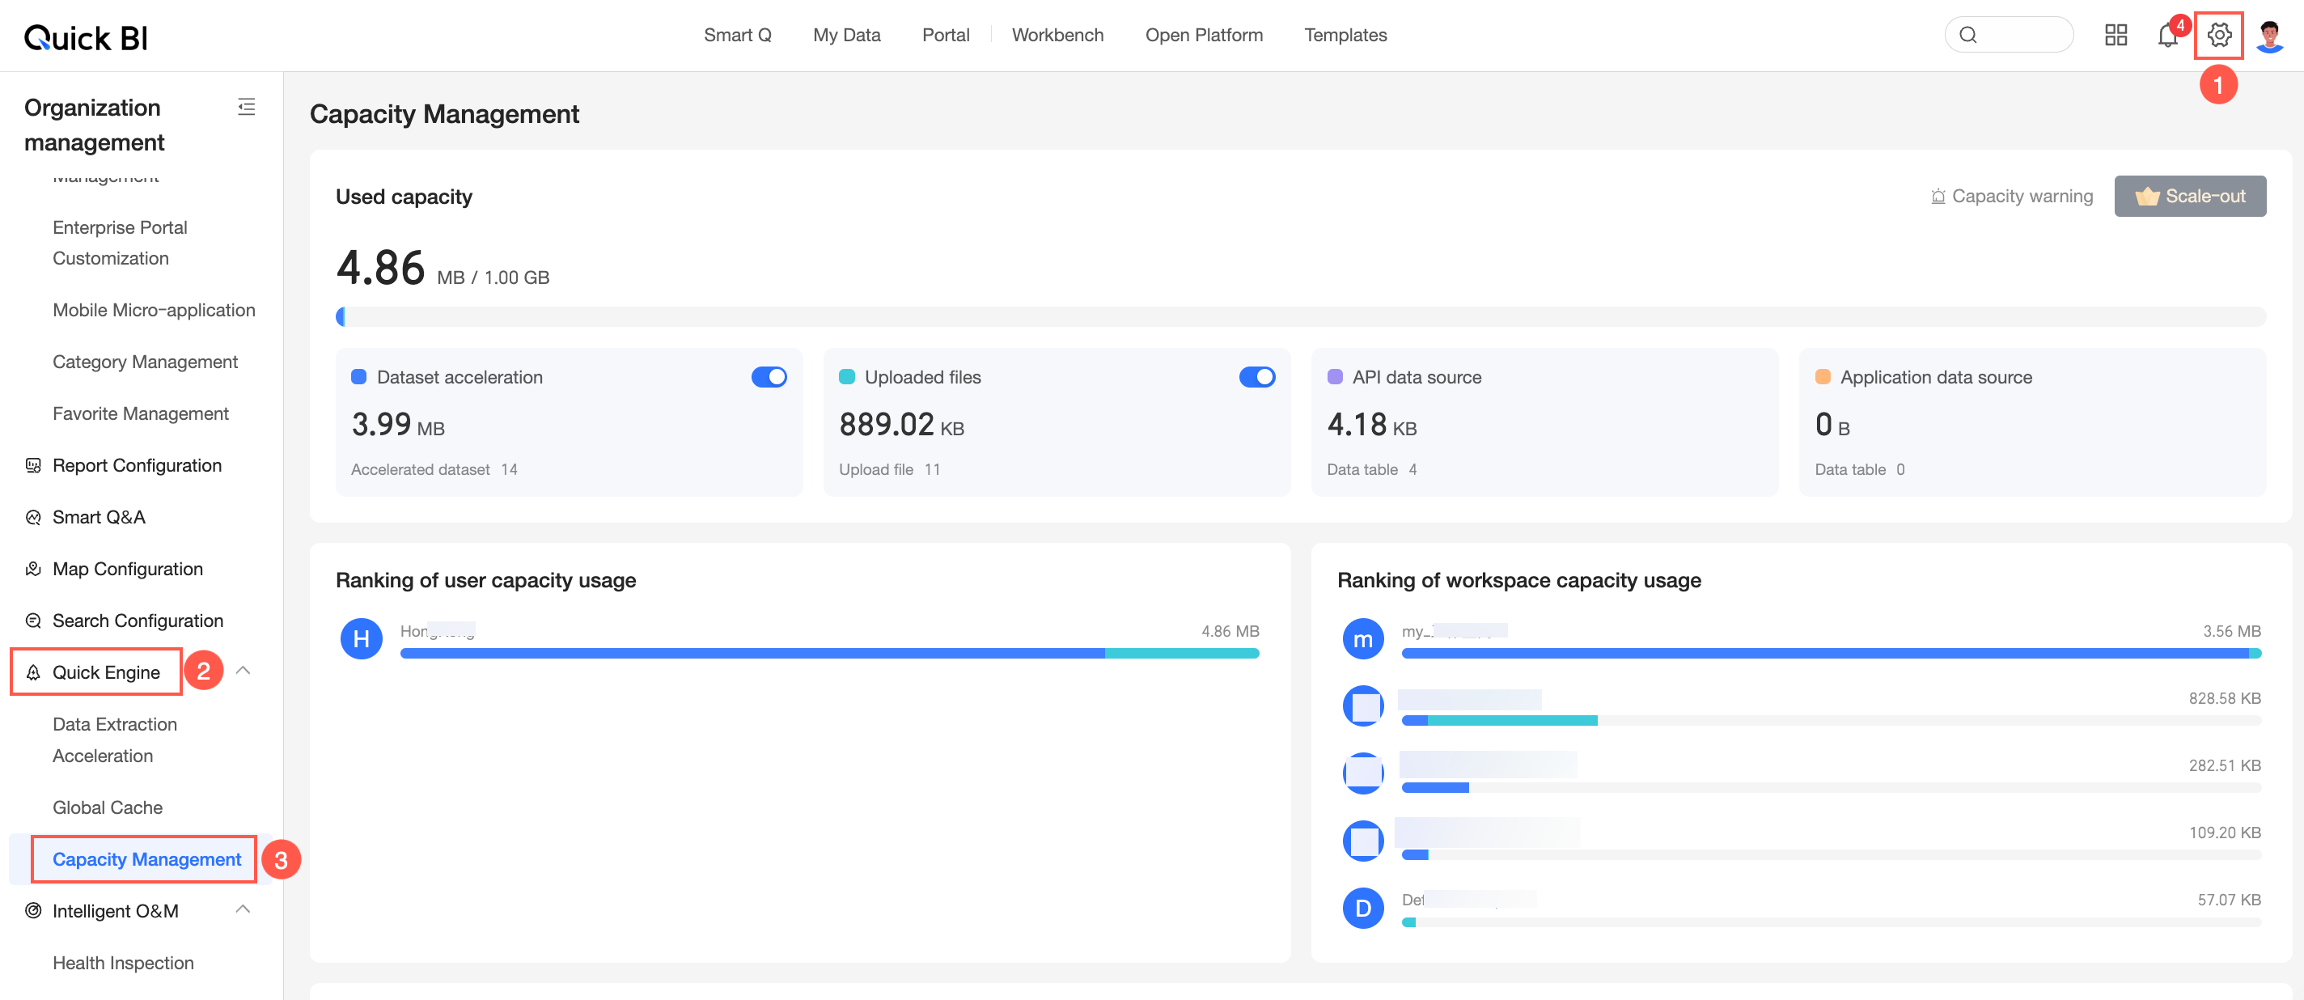
Task: Open Enterprise Portal Customization
Action: [120, 244]
